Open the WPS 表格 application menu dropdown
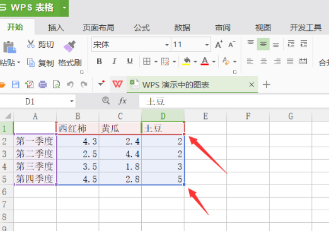Image resolution: width=329 pixels, height=231 pixels. (x=64, y=8)
